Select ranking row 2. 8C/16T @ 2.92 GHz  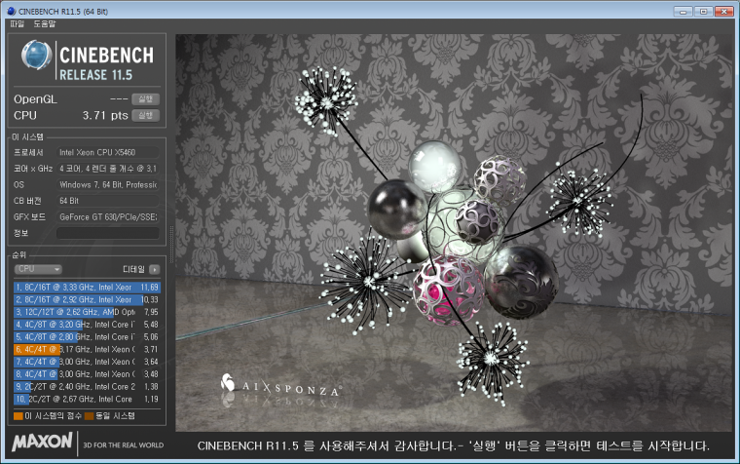[87, 299]
